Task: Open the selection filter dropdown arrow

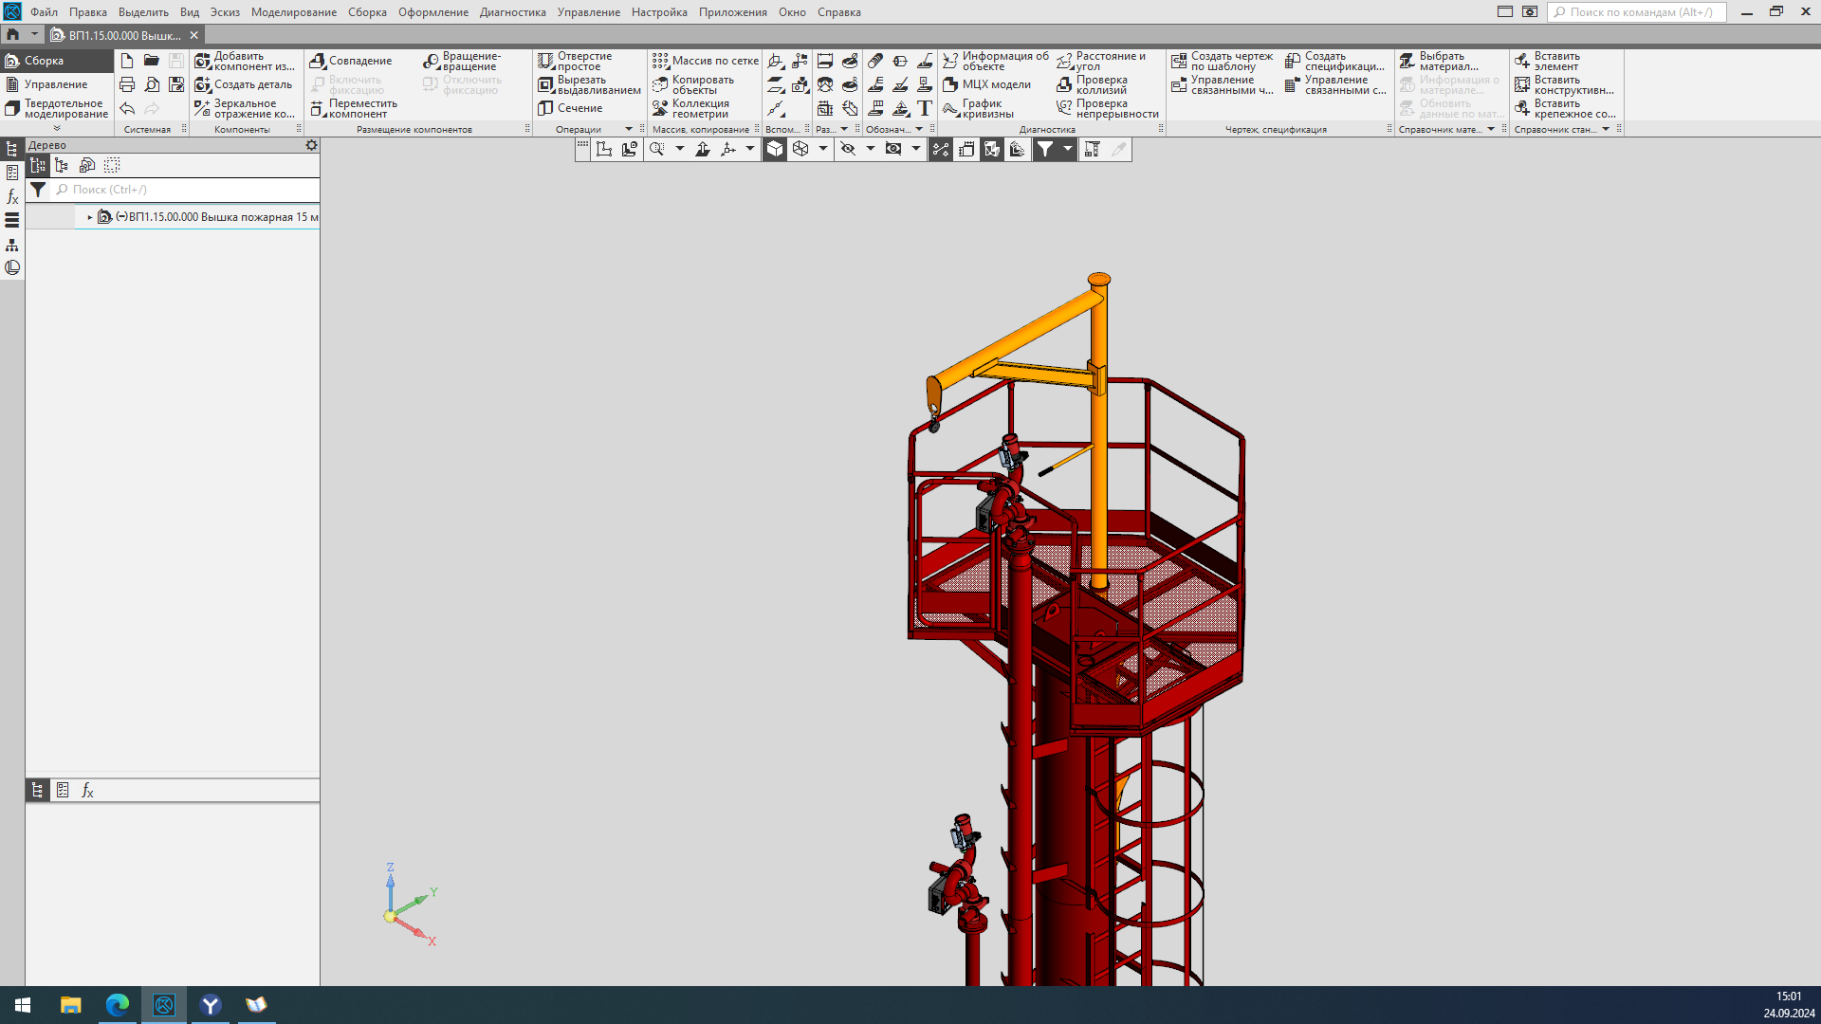Action: (1067, 149)
